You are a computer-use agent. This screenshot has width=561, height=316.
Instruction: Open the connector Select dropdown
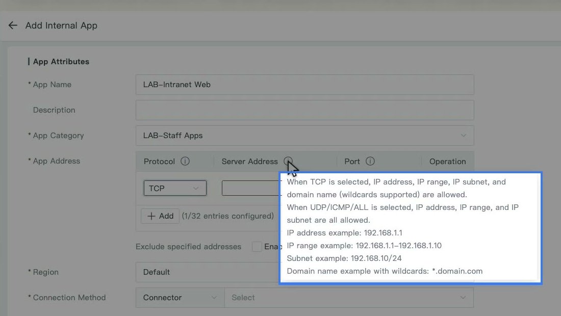pos(349,298)
